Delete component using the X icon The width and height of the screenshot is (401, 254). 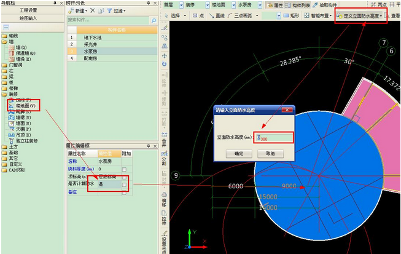pyautogui.click(x=93, y=10)
